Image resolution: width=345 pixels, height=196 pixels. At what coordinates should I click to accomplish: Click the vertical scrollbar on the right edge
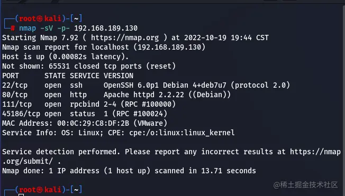344,100
